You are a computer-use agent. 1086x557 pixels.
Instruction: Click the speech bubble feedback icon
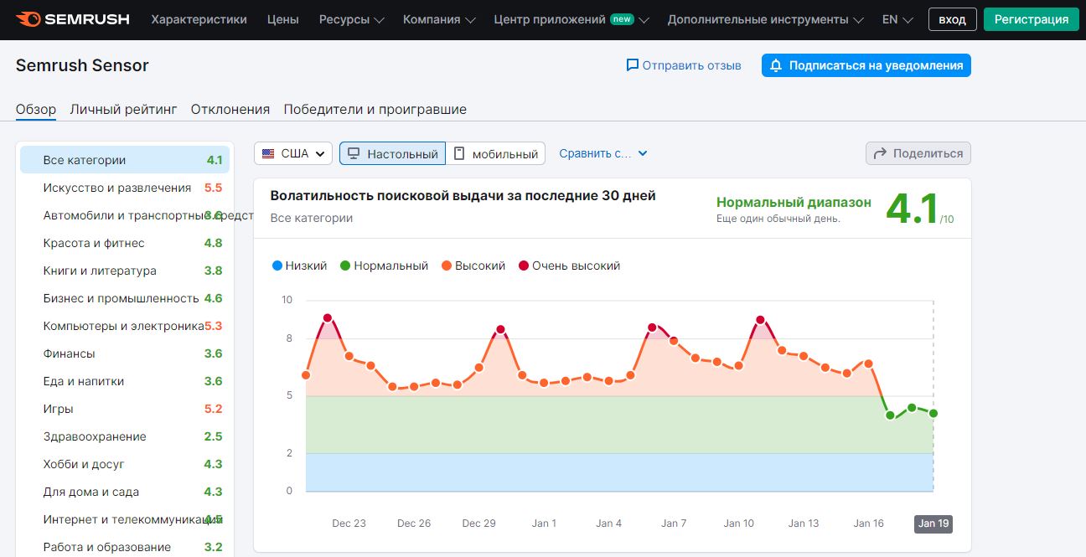tap(633, 65)
